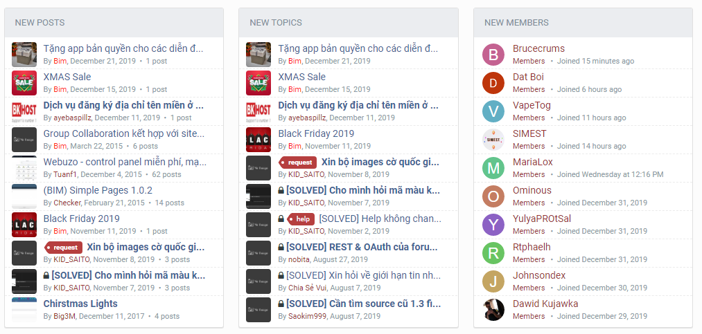Screen dimensions: 702x334
Task: Open Chirstmas Lights post link
Action: coord(80,304)
